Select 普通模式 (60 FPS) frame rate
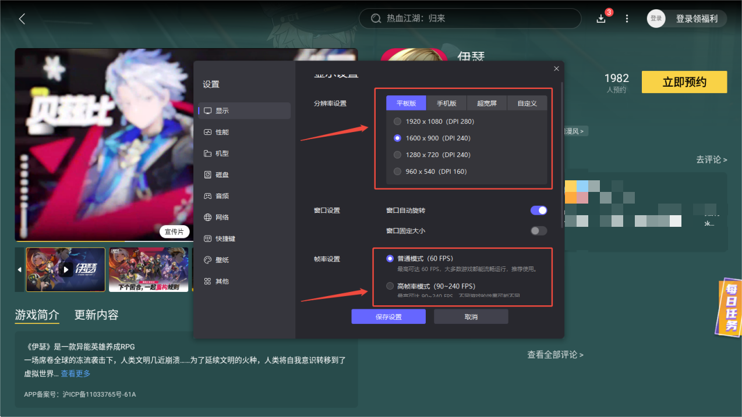742x417 pixels. (x=419, y=258)
